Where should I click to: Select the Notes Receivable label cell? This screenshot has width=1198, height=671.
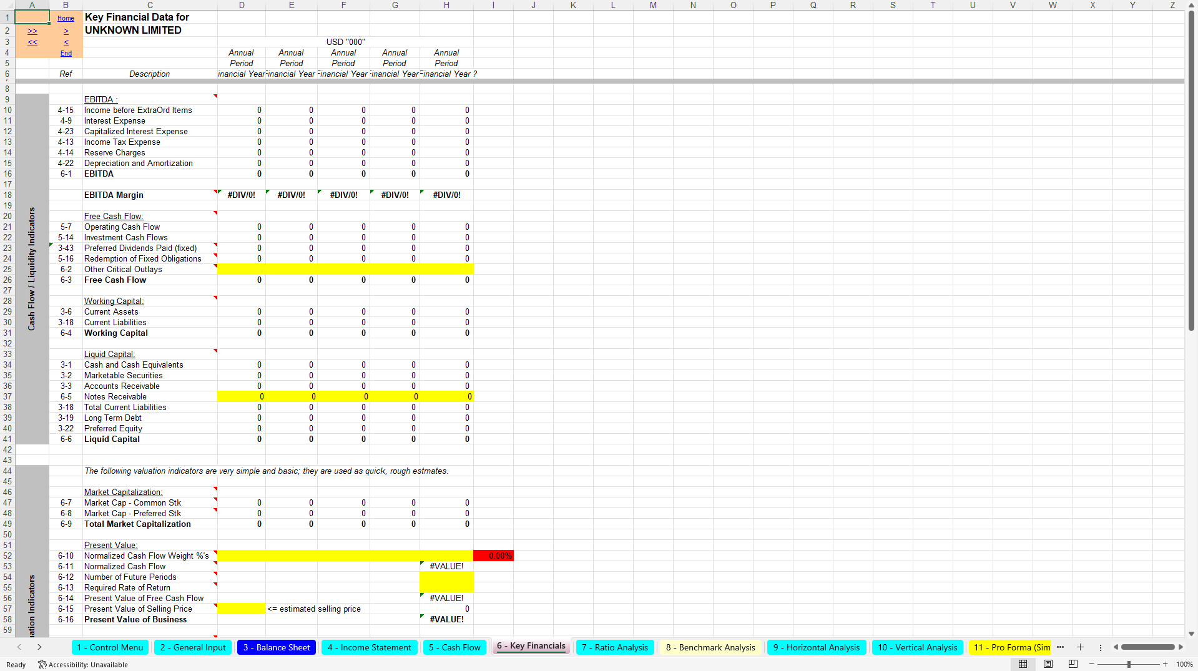click(x=150, y=396)
